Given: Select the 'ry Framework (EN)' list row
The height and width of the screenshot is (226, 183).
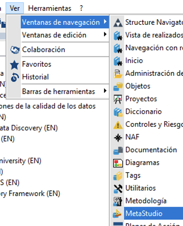Looking at the screenshot, I should pyautogui.click(x=30, y=193).
